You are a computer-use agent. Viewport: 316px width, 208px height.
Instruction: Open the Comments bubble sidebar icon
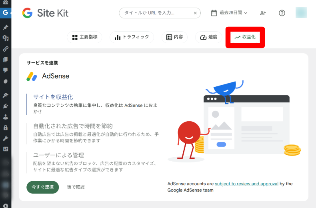pyautogui.click(x=6, y=70)
